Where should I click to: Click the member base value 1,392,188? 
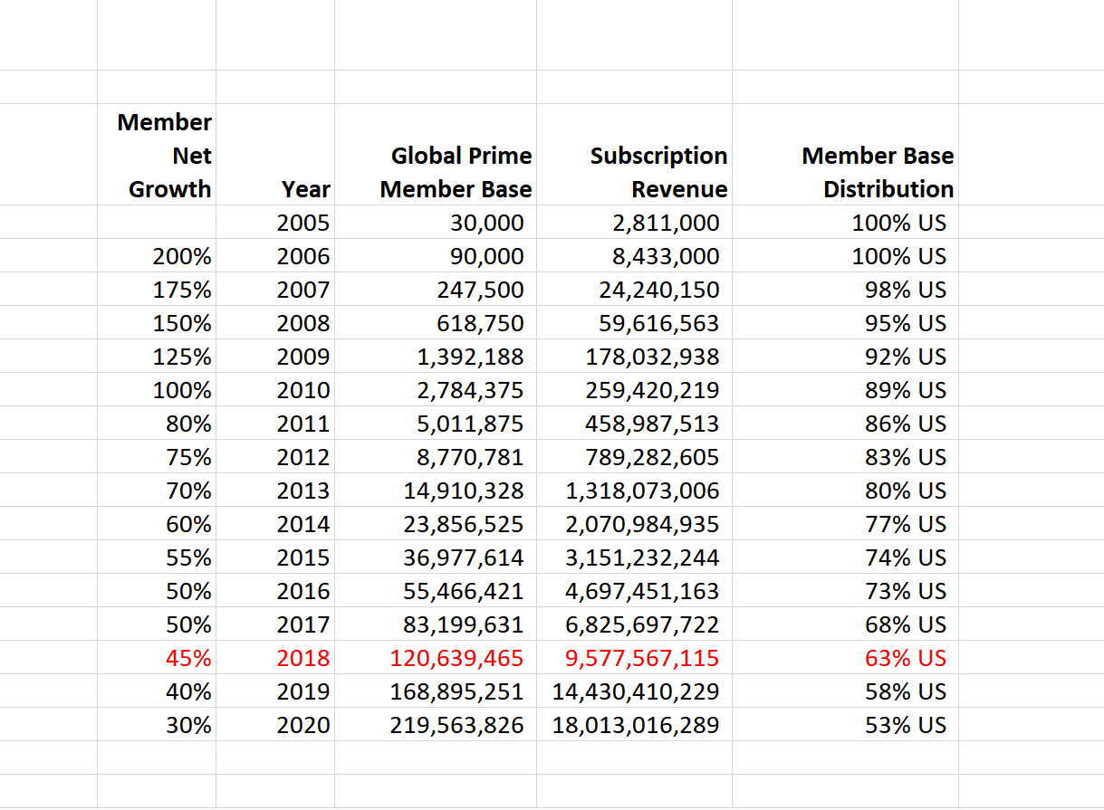point(436,357)
